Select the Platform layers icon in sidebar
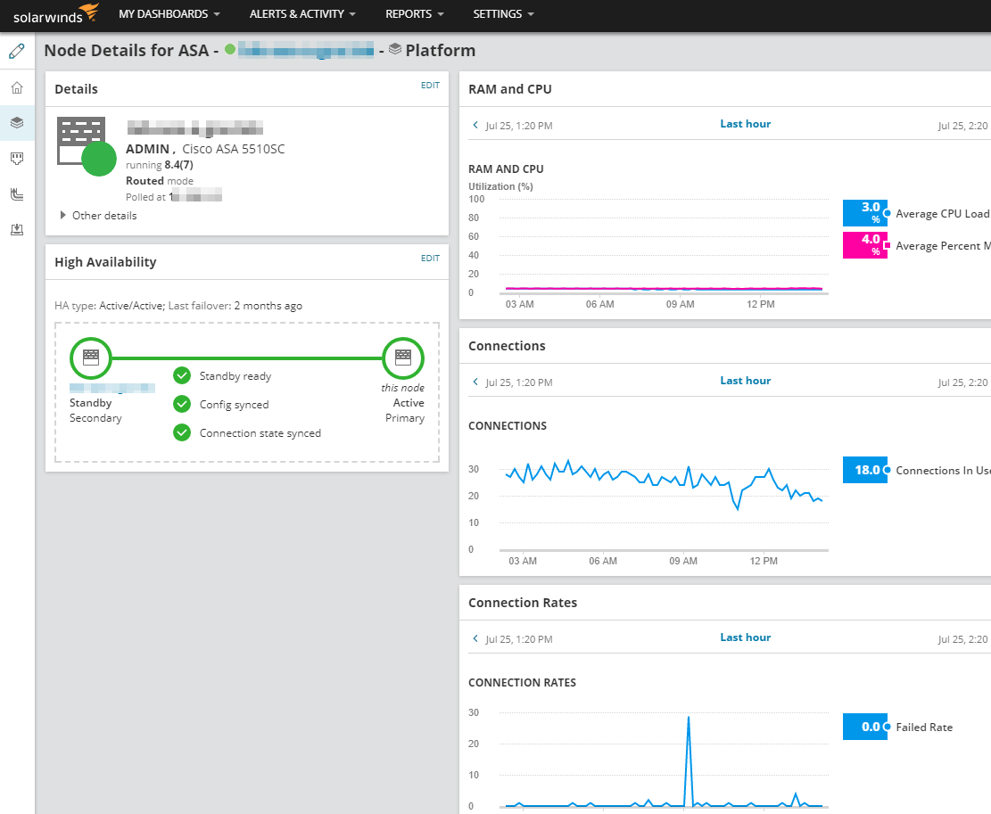This screenshot has height=814, width=991. 17,122
